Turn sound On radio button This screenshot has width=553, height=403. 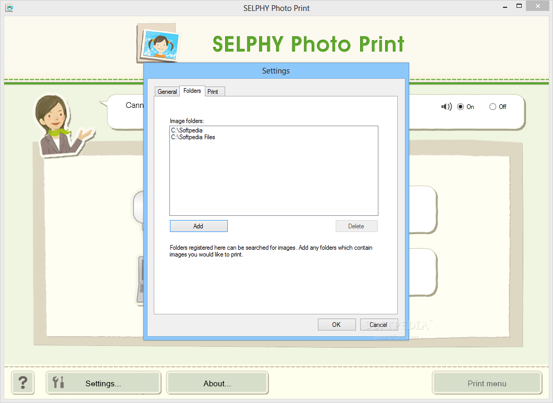point(461,106)
